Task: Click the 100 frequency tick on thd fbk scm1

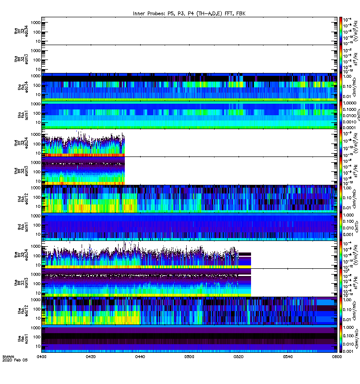Action: click(x=37, y=225)
